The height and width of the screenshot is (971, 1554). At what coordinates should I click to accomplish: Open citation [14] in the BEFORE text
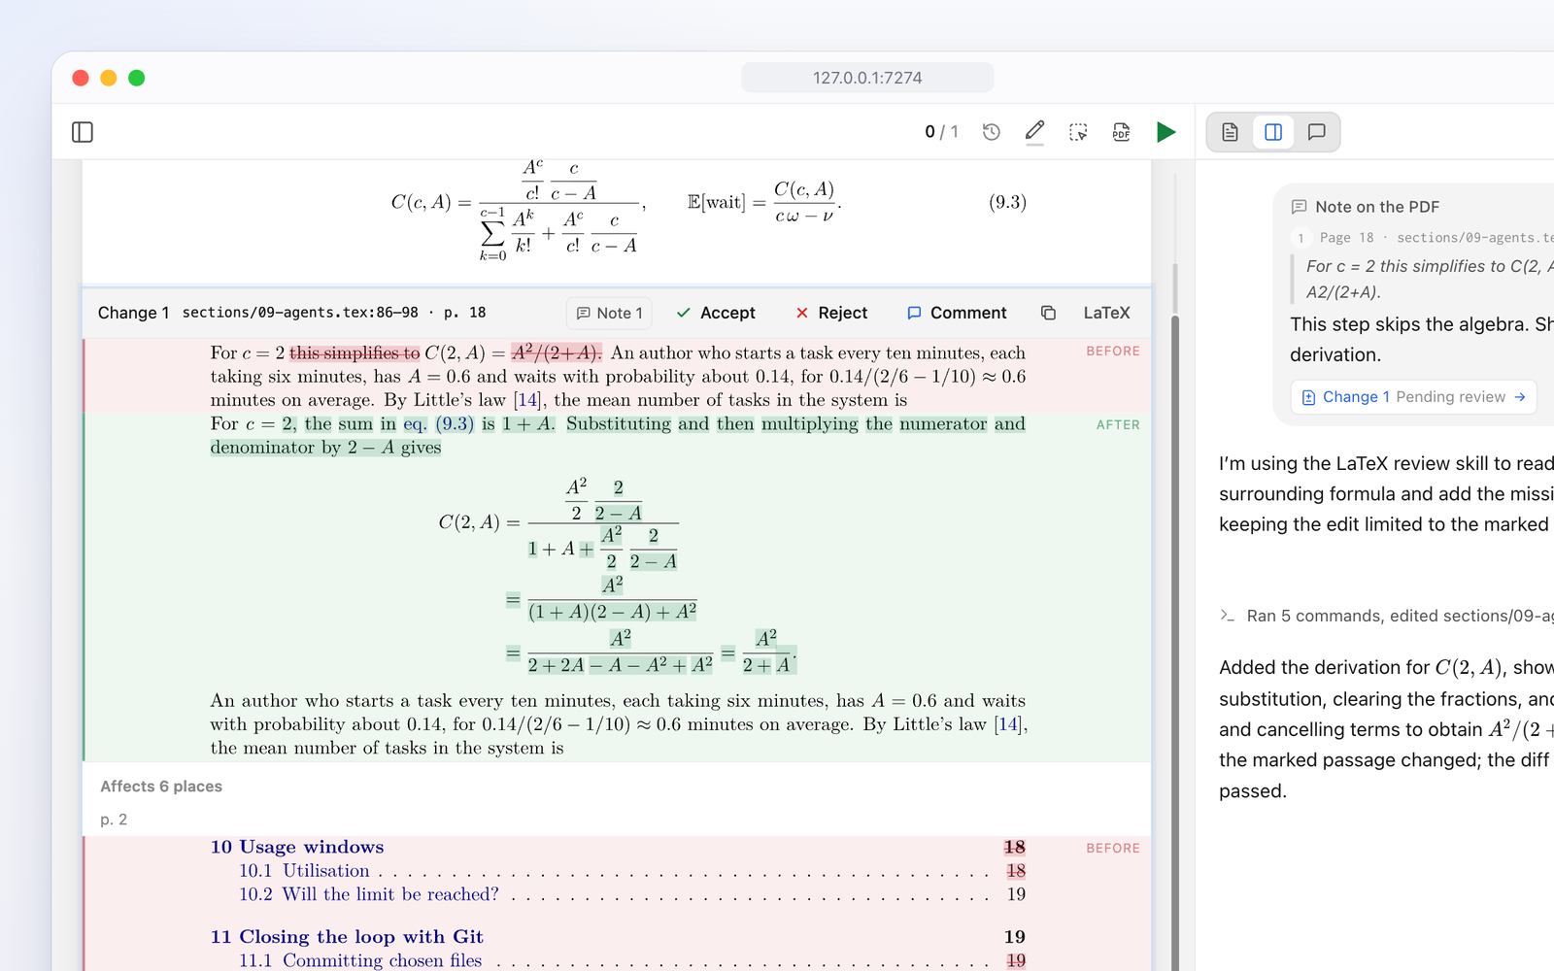pos(527,400)
